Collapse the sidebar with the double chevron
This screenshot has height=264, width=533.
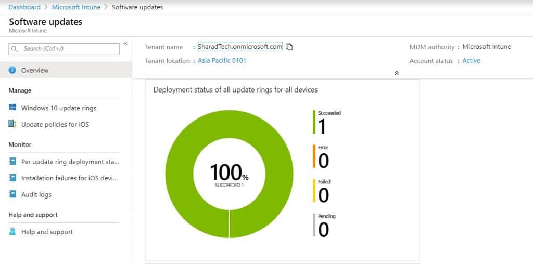point(125,44)
